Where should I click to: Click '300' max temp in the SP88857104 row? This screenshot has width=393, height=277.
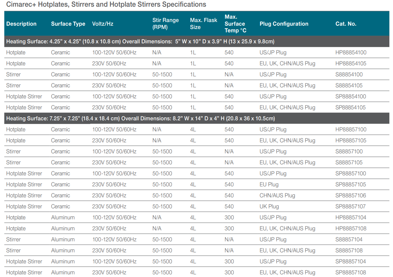pyautogui.click(x=229, y=261)
